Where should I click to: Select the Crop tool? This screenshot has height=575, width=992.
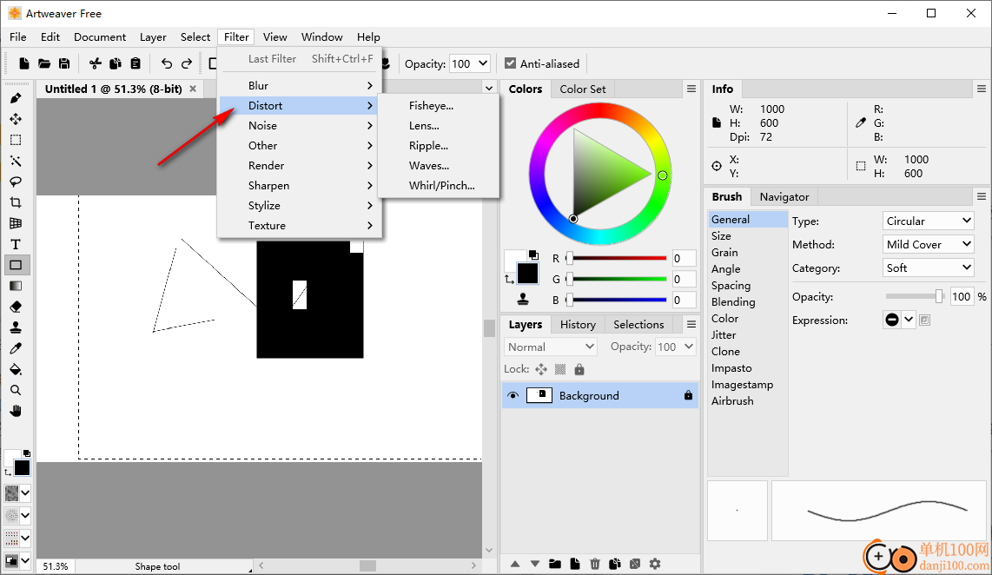point(16,202)
